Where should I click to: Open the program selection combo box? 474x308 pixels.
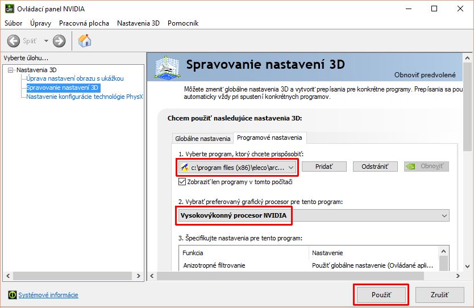point(238,168)
